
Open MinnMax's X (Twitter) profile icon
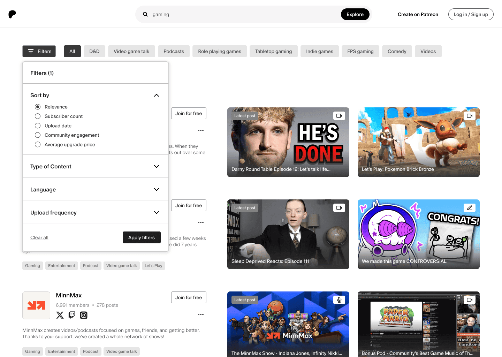coord(60,315)
